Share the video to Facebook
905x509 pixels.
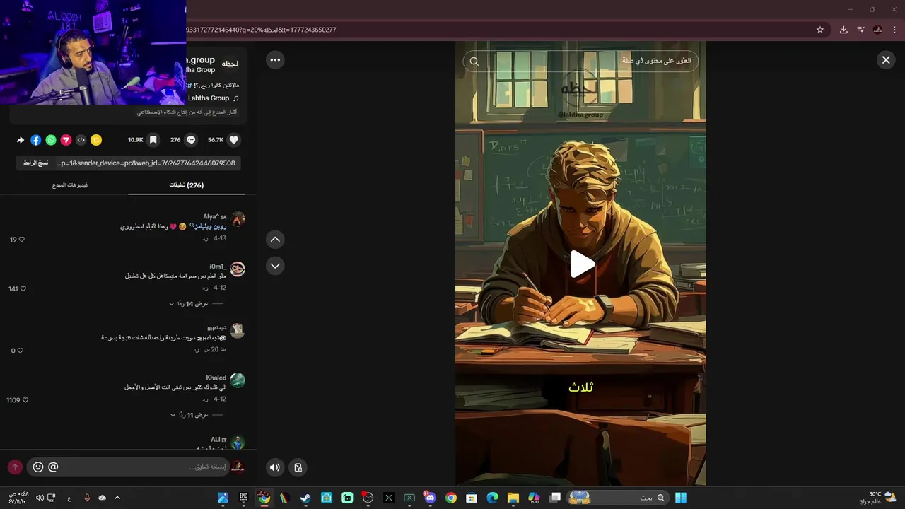(35, 140)
